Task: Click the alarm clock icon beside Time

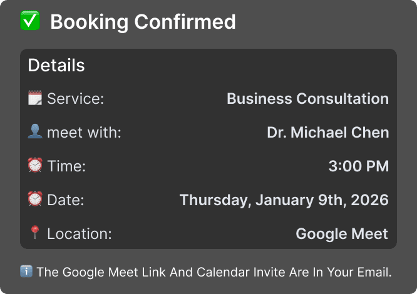Action: click(x=35, y=166)
